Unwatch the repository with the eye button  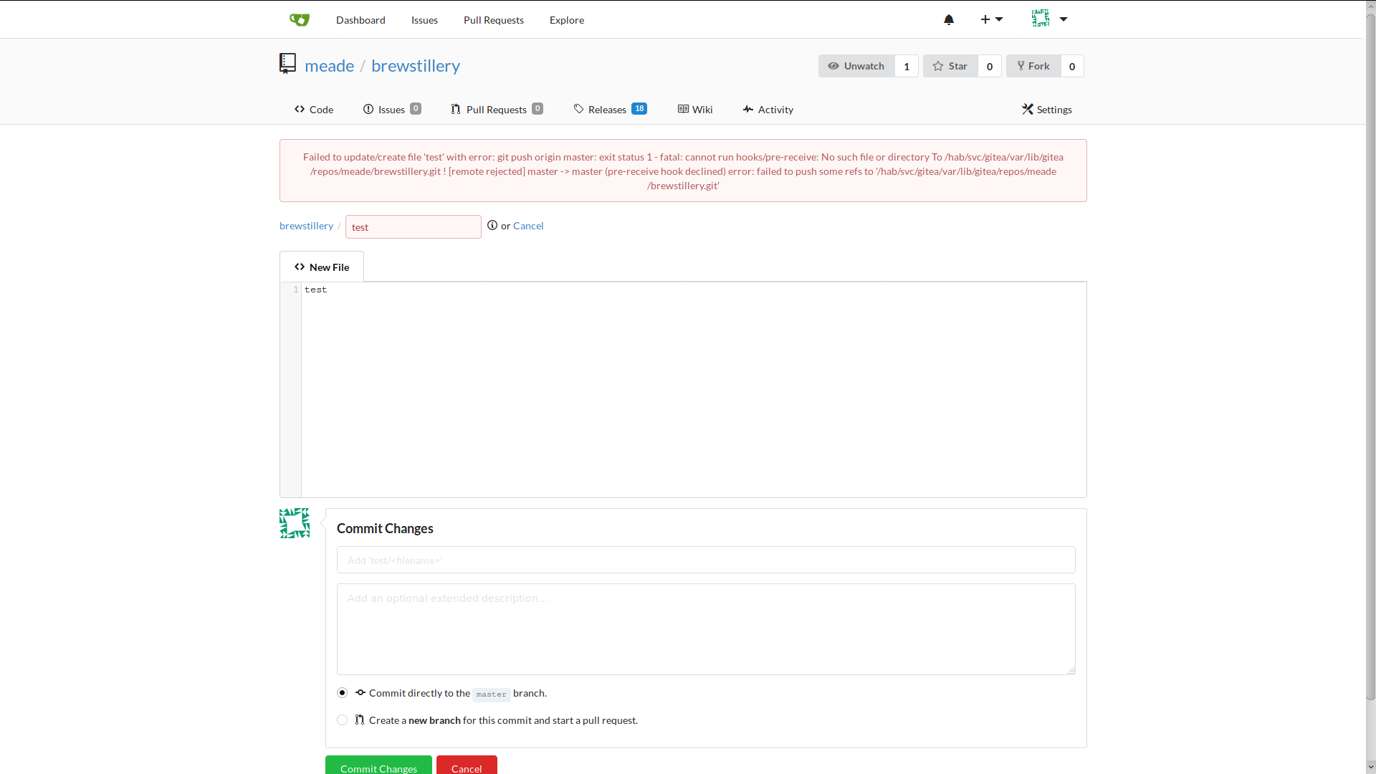(x=856, y=66)
